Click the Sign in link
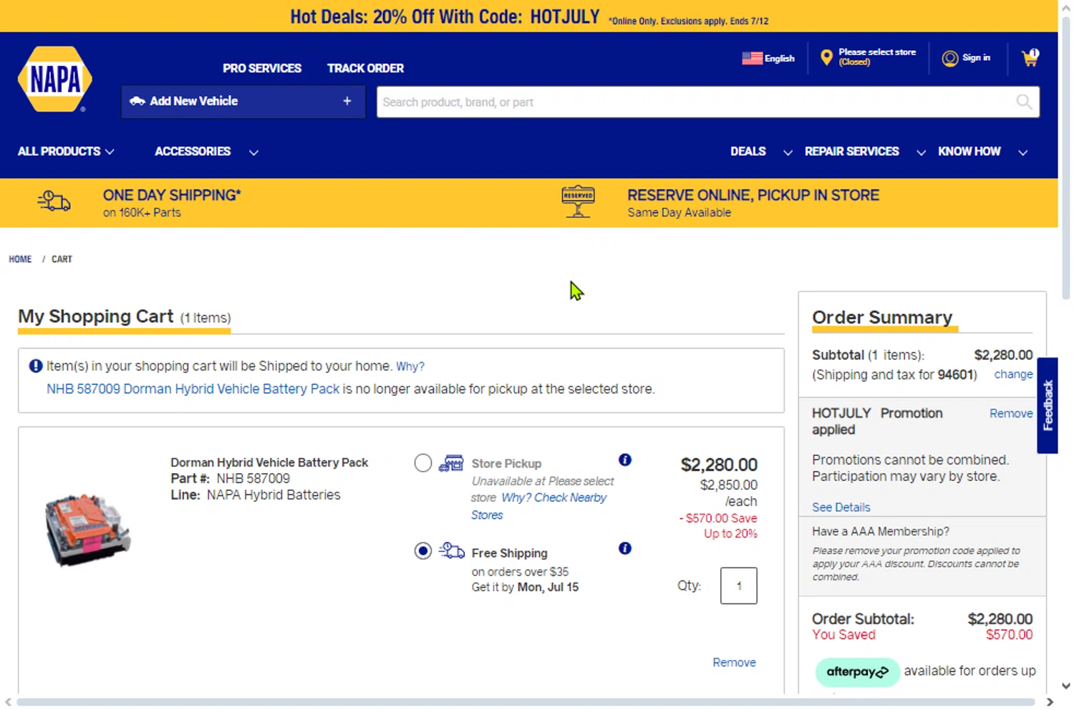The height and width of the screenshot is (710, 1074). tap(976, 58)
